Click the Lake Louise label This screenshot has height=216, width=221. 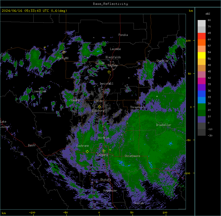[x=5, y=124]
